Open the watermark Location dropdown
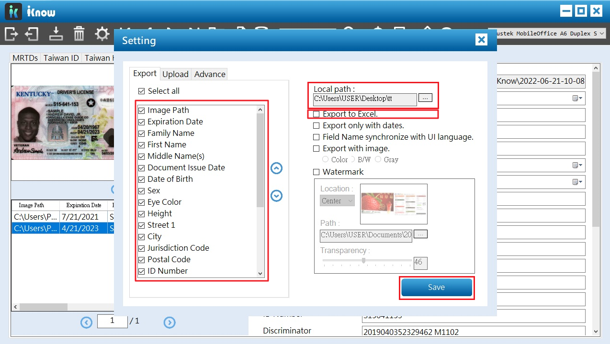The image size is (610, 344). point(337,201)
